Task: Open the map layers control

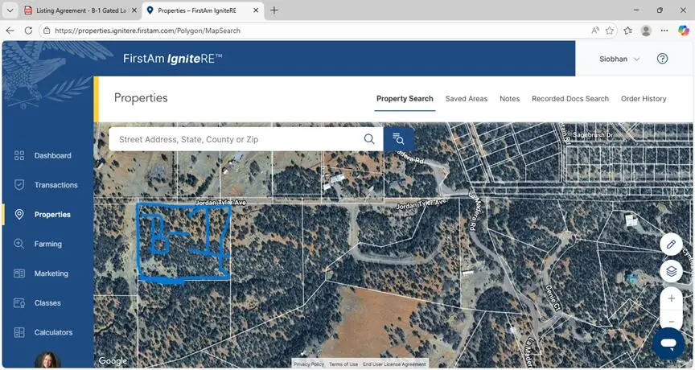Action: coord(671,271)
